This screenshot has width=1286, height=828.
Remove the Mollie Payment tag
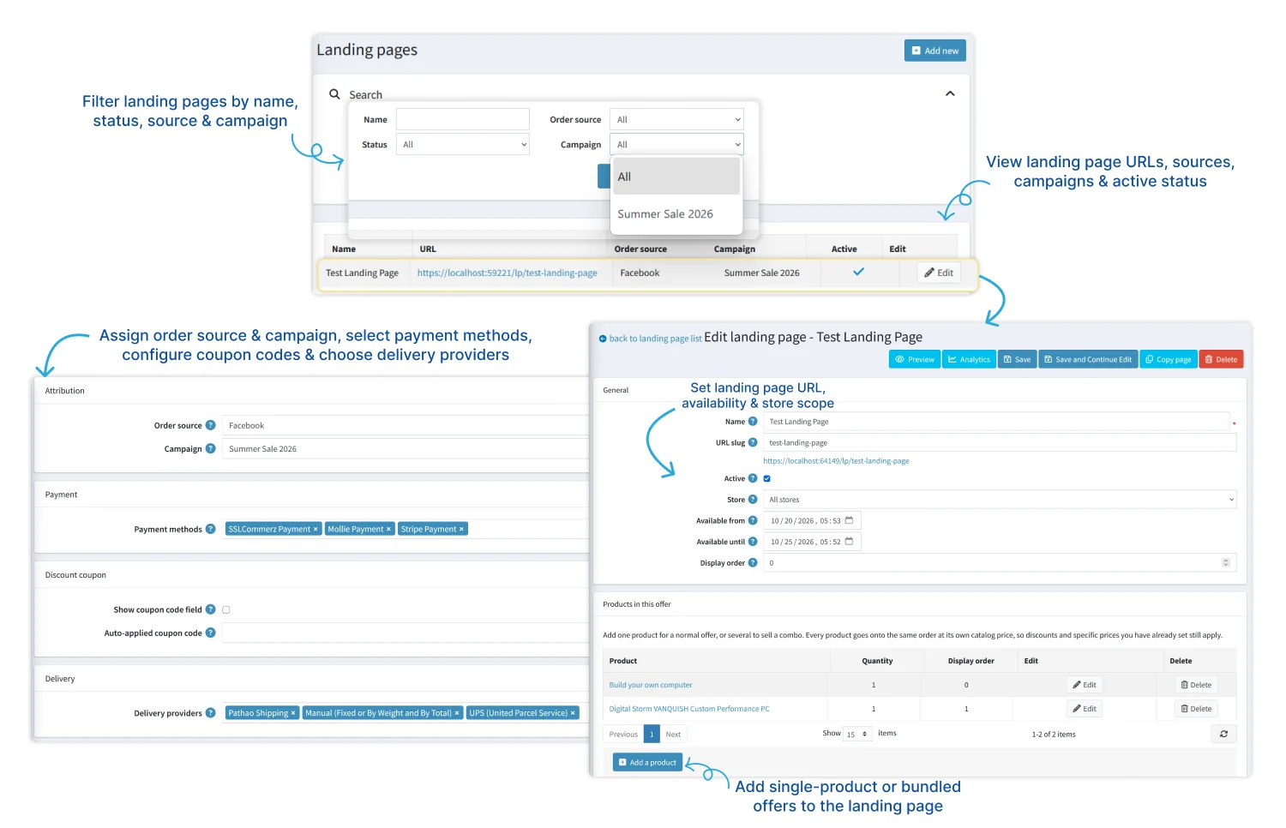point(388,530)
